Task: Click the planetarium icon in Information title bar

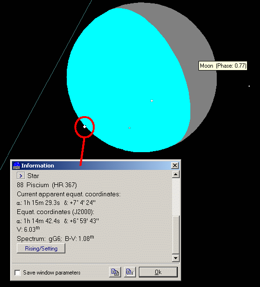Action: 16,166
